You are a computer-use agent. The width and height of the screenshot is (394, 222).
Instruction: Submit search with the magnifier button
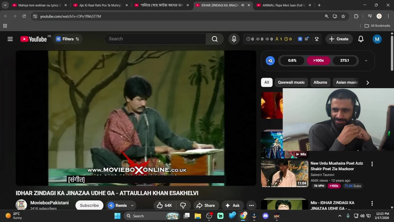click(215, 39)
